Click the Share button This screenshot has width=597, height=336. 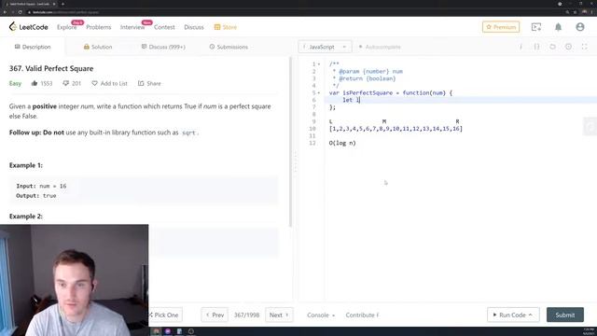(149, 83)
